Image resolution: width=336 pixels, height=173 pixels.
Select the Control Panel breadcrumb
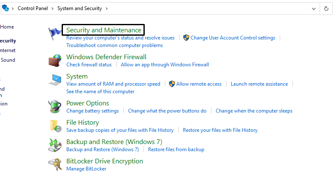click(x=31, y=8)
